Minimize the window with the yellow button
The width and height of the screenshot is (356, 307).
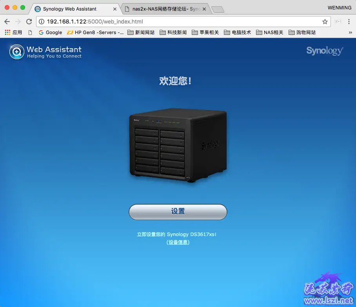point(15,7)
